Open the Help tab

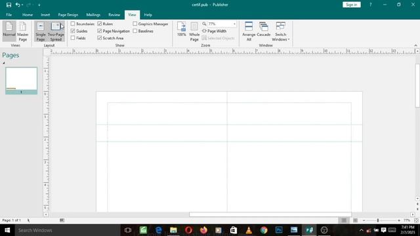tap(148, 14)
